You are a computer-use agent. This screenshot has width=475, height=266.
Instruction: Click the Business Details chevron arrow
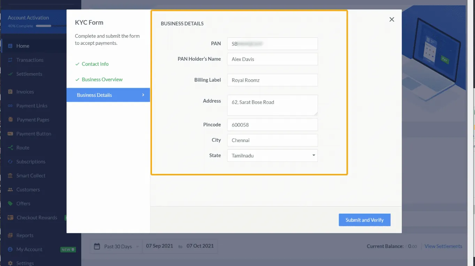[x=143, y=95]
